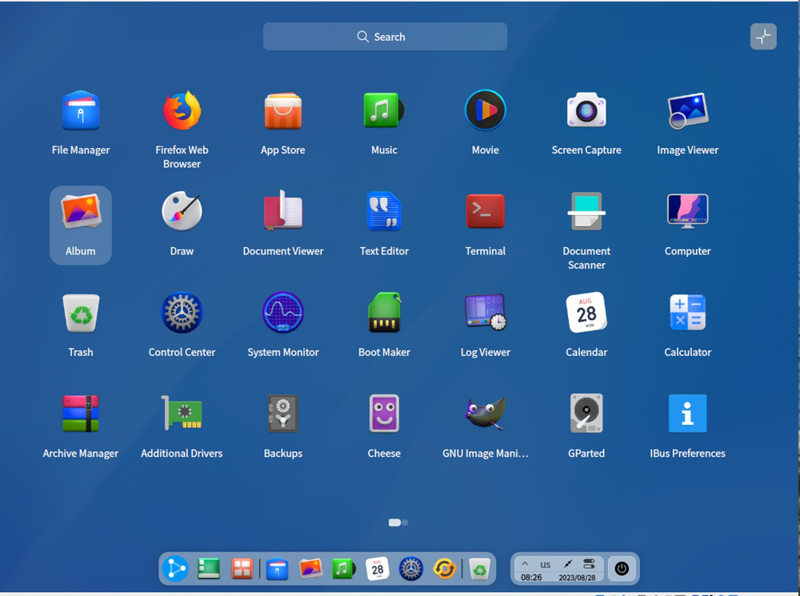Open the Firefox Web Browser app
The height and width of the screenshot is (596, 800).
pos(182,111)
